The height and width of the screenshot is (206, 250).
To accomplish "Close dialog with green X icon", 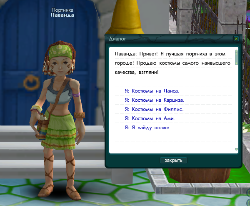I will coord(236,39).
